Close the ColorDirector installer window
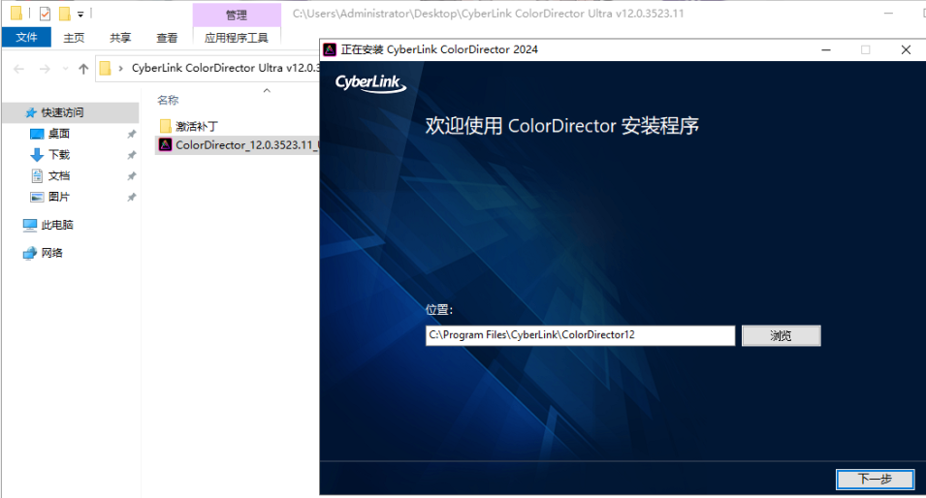The height and width of the screenshot is (498, 926). point(906,50)
